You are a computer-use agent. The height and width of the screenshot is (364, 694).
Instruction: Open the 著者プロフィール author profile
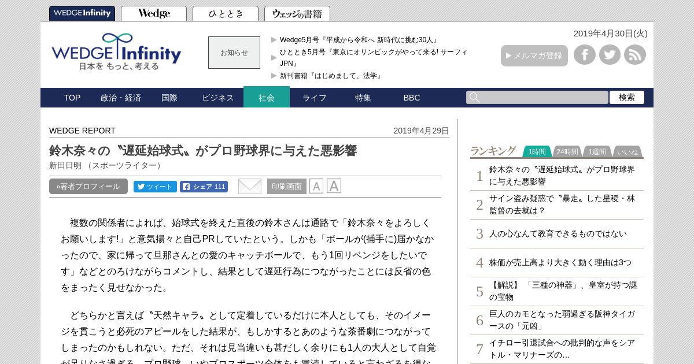click(x=88, y=187)
